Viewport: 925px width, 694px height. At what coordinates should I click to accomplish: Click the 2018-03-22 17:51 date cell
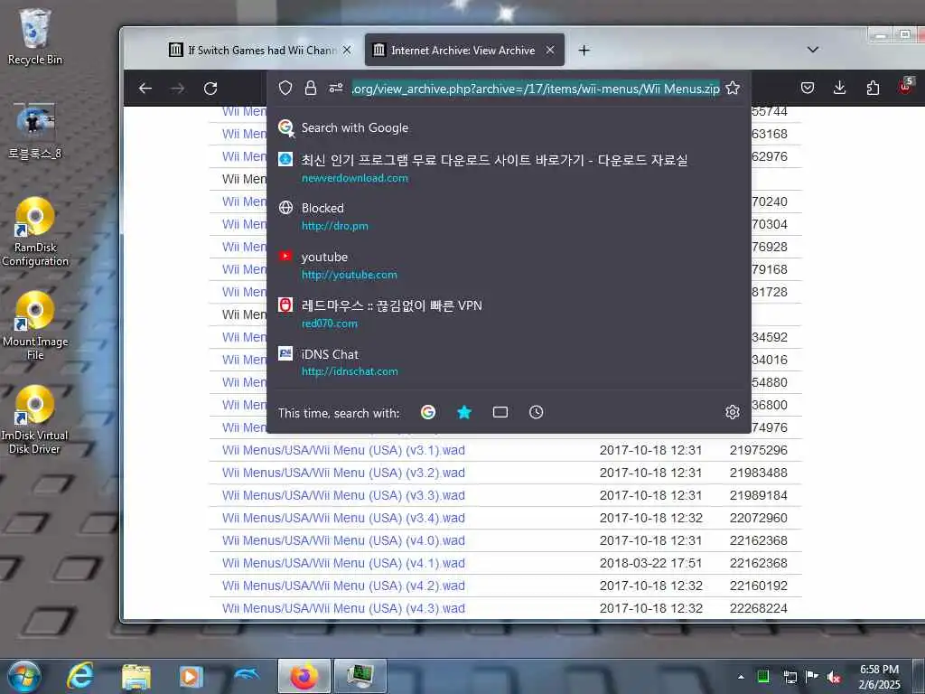pyautogui.click(x=650, y=563)
